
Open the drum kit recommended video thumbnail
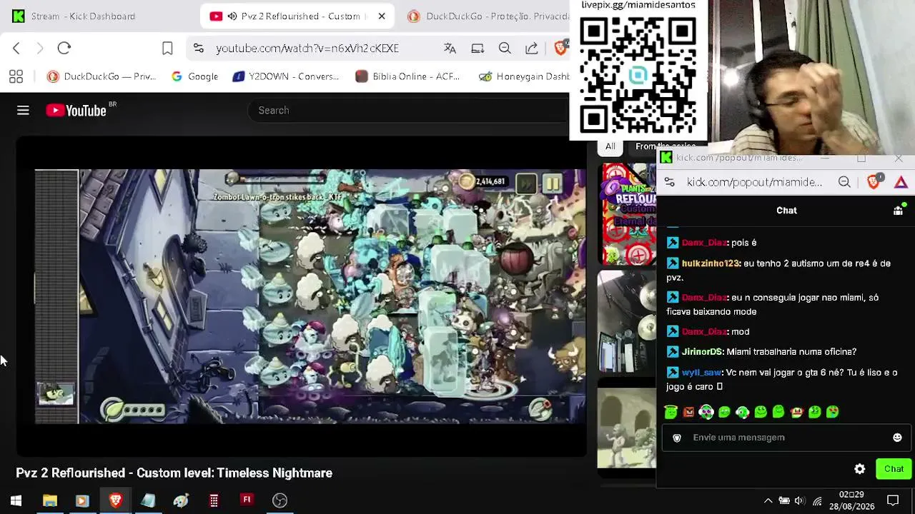[x=627, y=321]
